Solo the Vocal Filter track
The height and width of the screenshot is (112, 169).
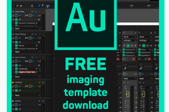[x=36, y=12]
